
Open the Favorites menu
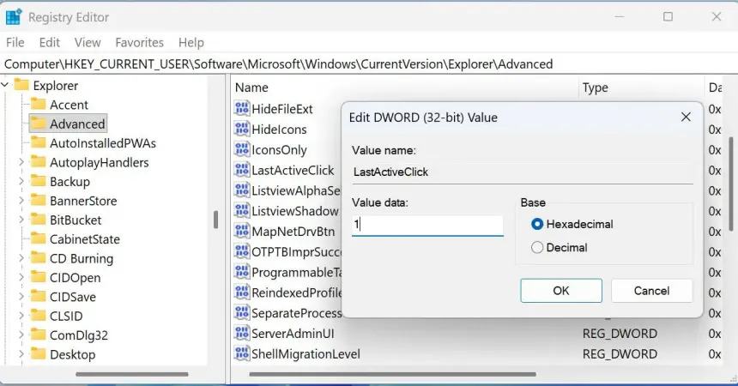point(139,42)
